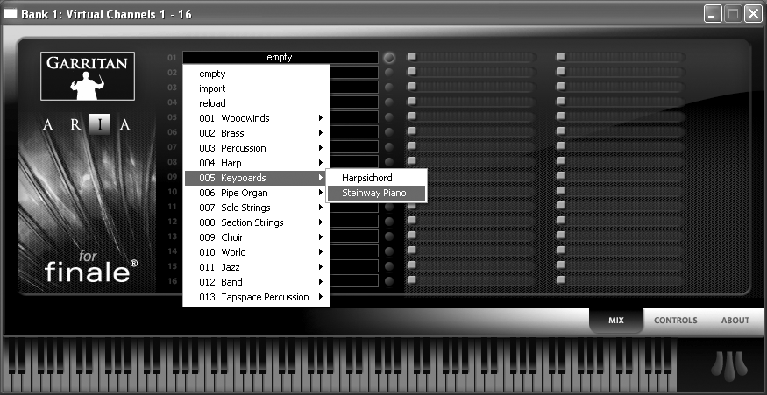
Task: Expand the 009. Choir submenu
Action: click(x=256, y=237)
